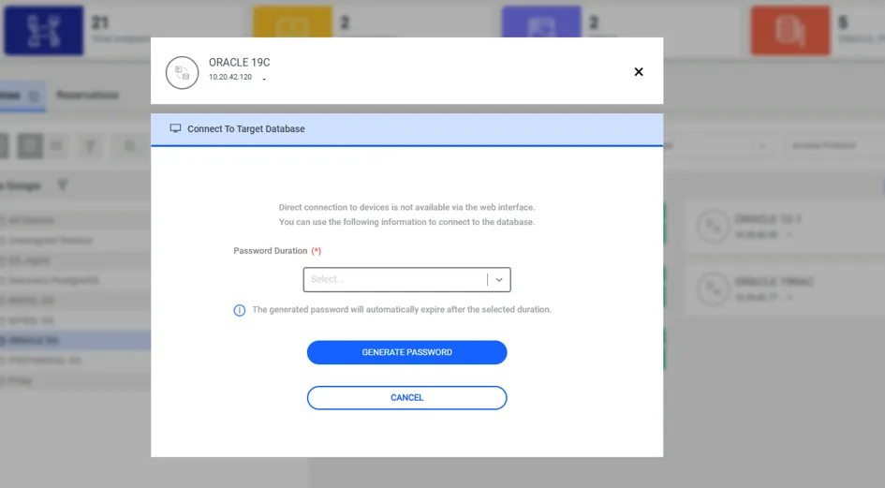Expand the Password Duration chevron arrow

click(x=499, y=279)
